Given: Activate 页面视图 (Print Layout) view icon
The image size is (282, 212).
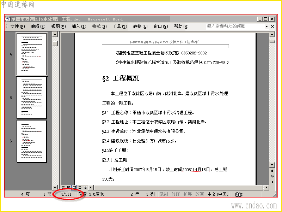Looking at the screenshot, I should (x=74, y=187).
